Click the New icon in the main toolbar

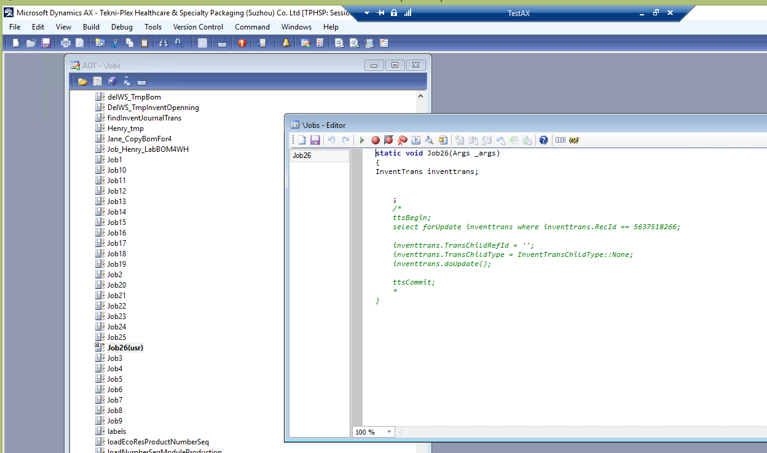pos(17,43)
